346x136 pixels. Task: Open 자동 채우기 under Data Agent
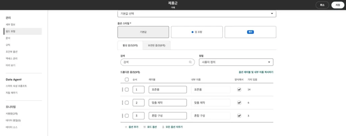tap(11, 93)
